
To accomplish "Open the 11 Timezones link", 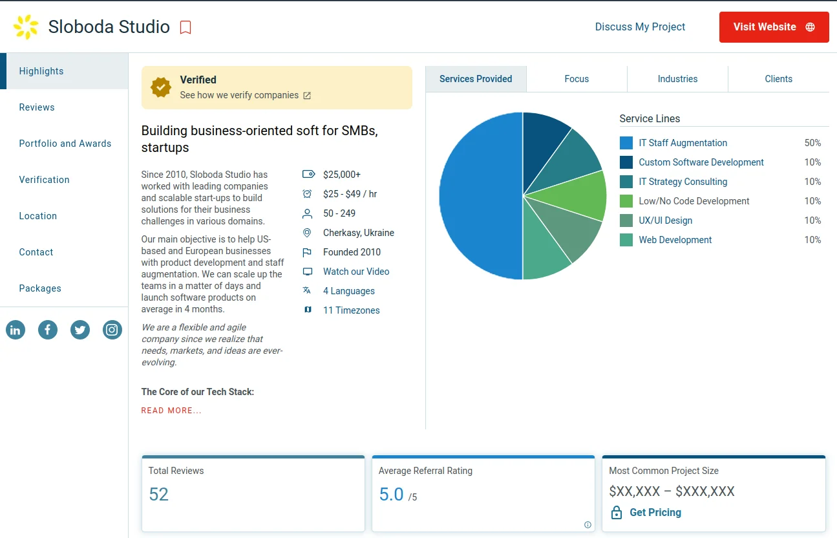I will [352, 310].
